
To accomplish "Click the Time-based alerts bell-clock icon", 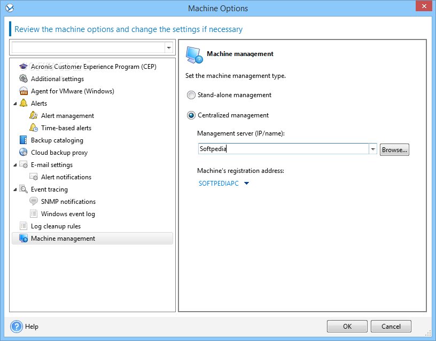I will pyautogui.click(x=33, y=128).
